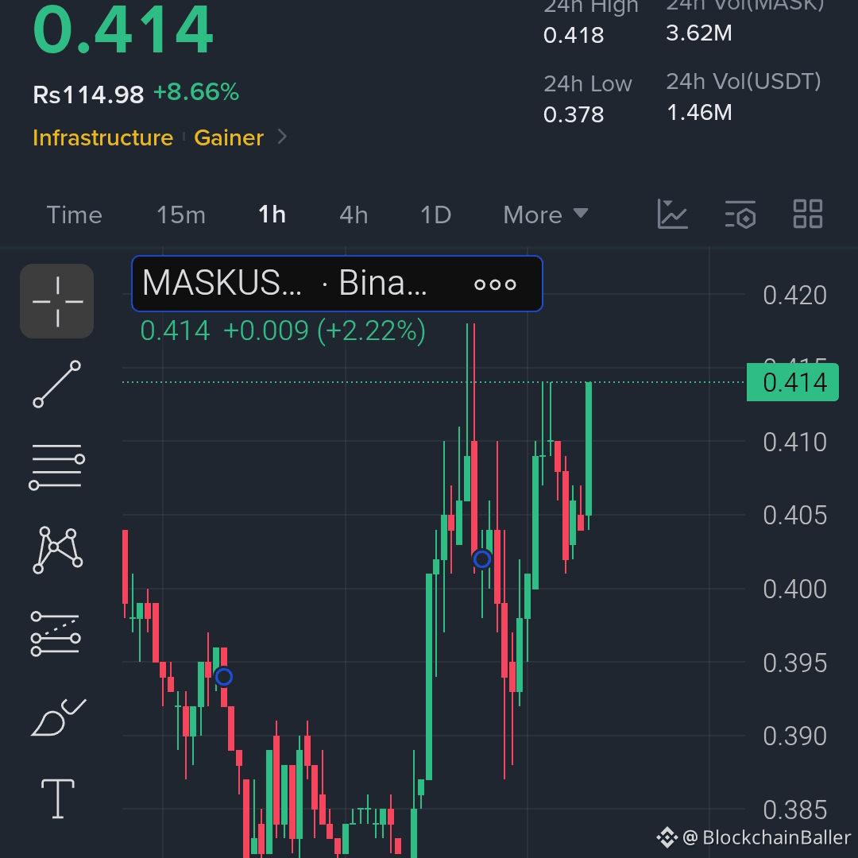Click the 0.420 price axis label
The image size is (858, 858).
(x=794, y=296)
